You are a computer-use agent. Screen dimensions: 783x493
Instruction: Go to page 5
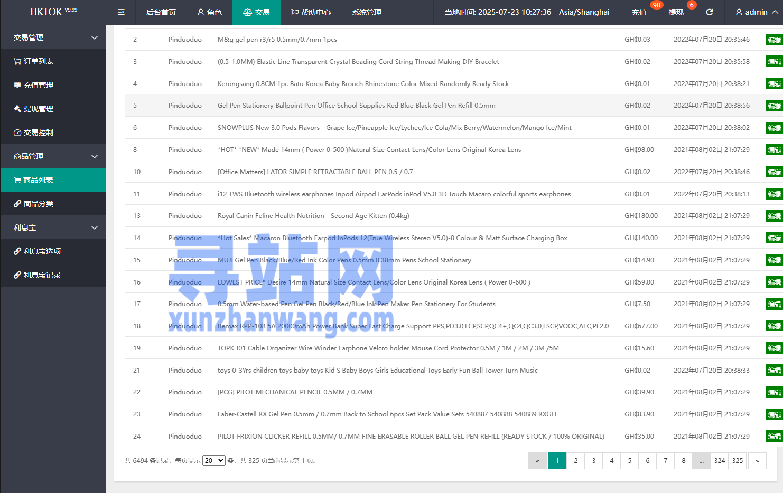point(630,461)
